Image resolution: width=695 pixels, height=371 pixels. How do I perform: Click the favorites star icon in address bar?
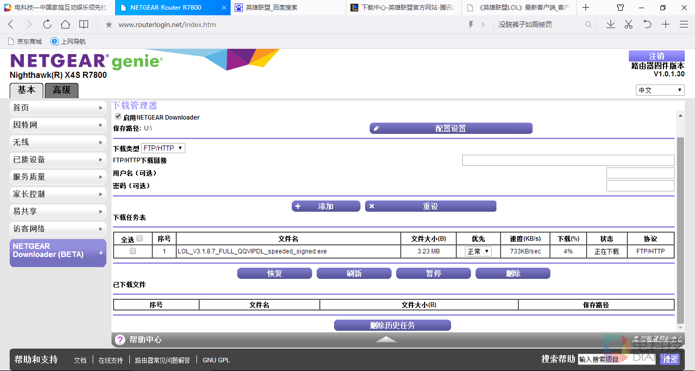(108, 24)
